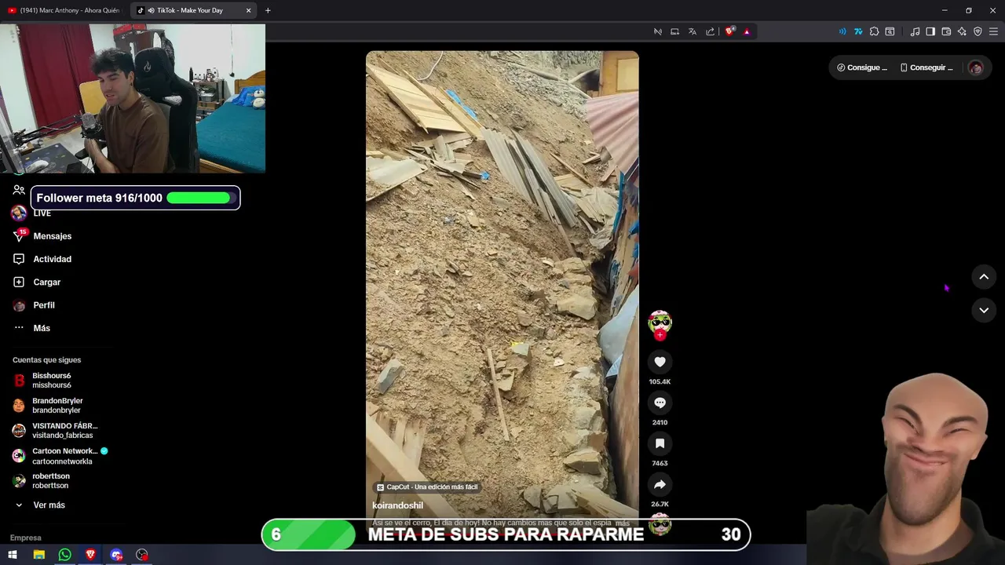The width and height of the screenshot is (1005, 565).
Task: Click the translate page icon in the address bar
Action: point(693,31)
